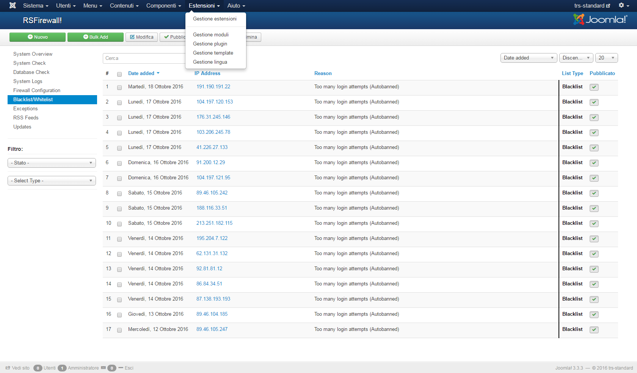Screen dimensions: 637x373
Task: Click the Vedi sito external link icon
Action: tap(8, 368)
